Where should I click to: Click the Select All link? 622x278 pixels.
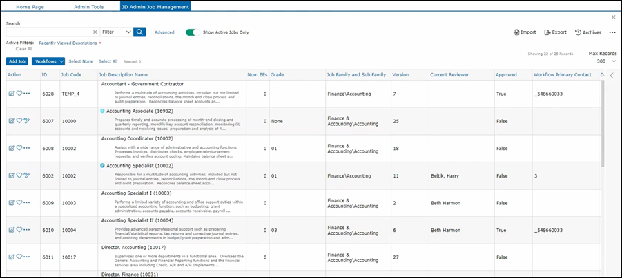pos(108,61)
